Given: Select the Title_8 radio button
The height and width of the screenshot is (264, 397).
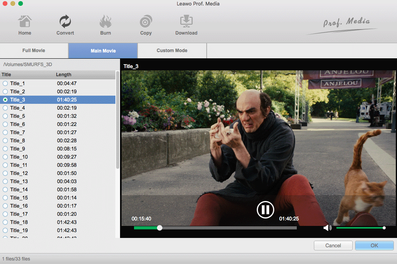Looking at the screenshot, I should click(5, 141).
